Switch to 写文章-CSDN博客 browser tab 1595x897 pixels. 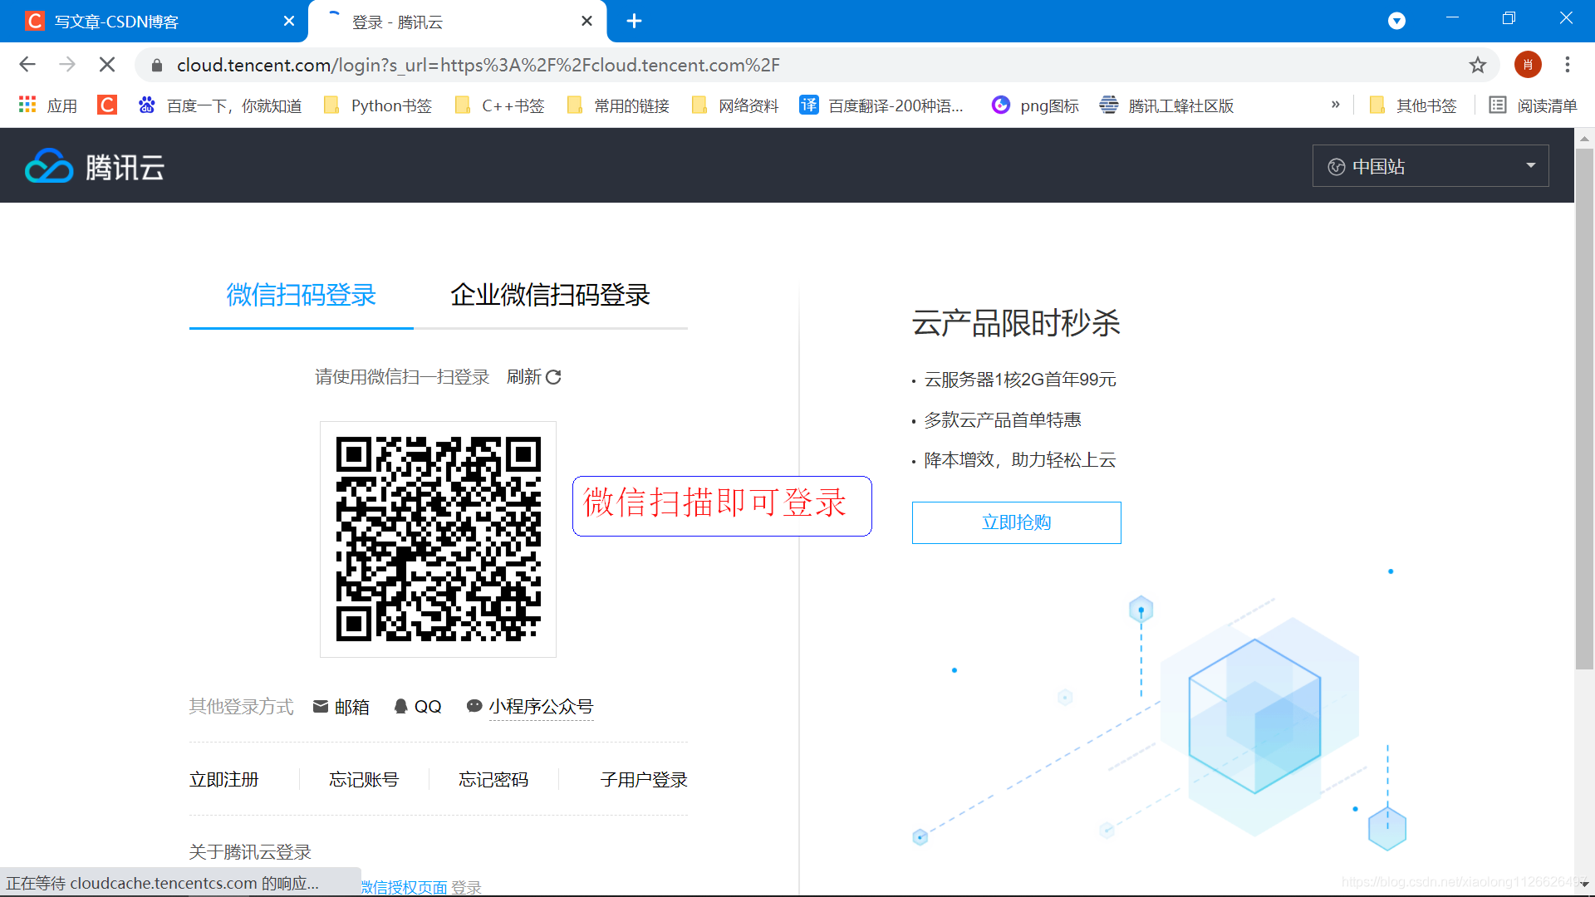click(x=116, y=22)
